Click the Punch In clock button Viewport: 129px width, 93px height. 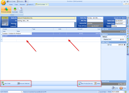[20, 1]
